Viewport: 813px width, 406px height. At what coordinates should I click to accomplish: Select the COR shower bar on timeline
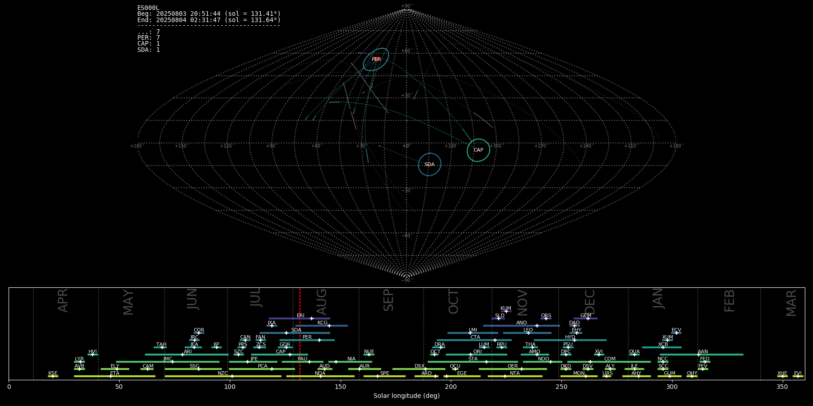[x=199, y=333]
